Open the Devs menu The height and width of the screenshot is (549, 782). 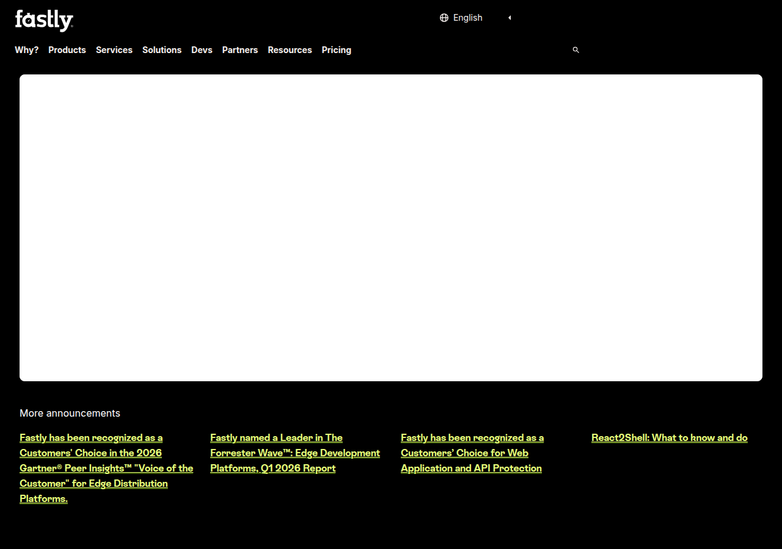(x=202, y=50)
